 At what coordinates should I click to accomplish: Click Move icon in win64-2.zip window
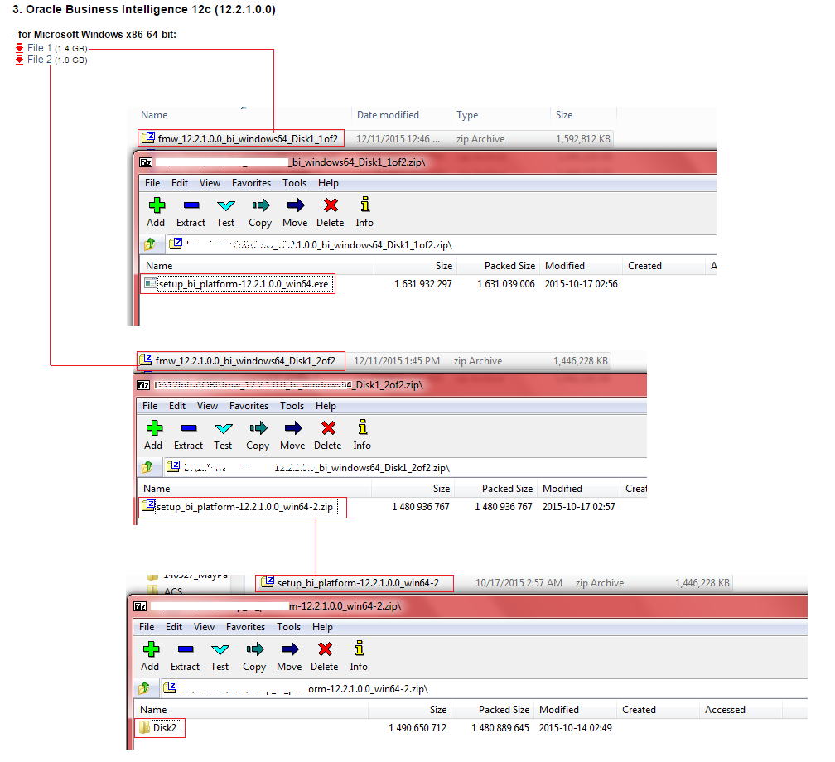[x=290, y=649]
